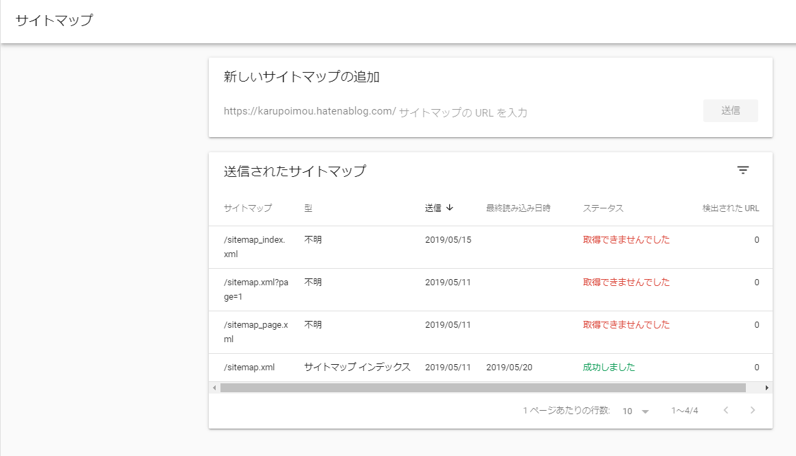Go to next page chevron

753,410
